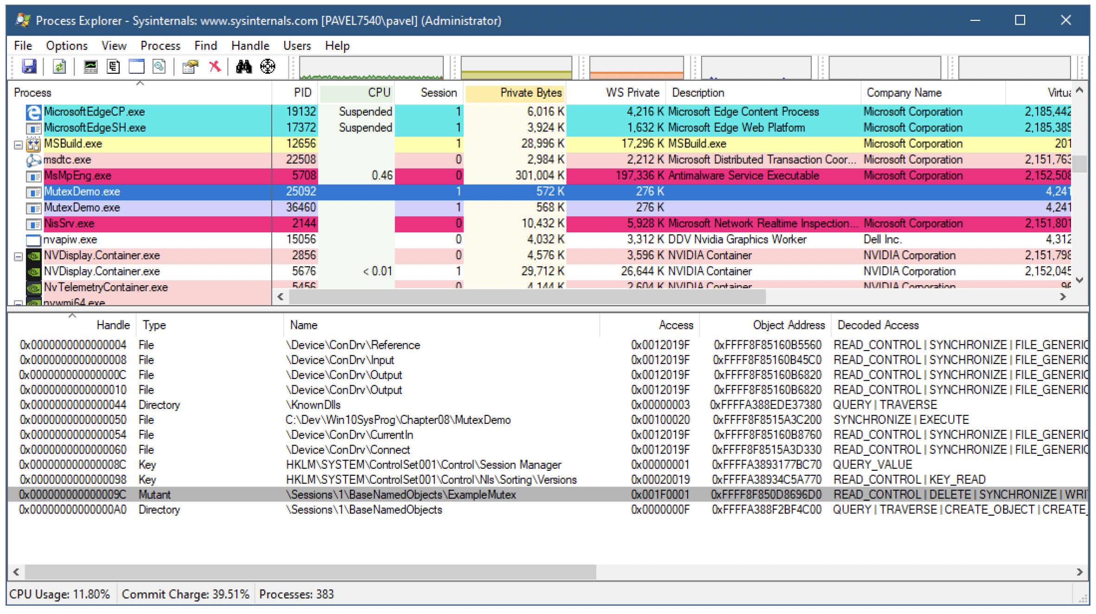The height and width of the screenshot is (614, 1096).
Task: Click the crosshair Find Window's Process icon
Action: point(268,67)
